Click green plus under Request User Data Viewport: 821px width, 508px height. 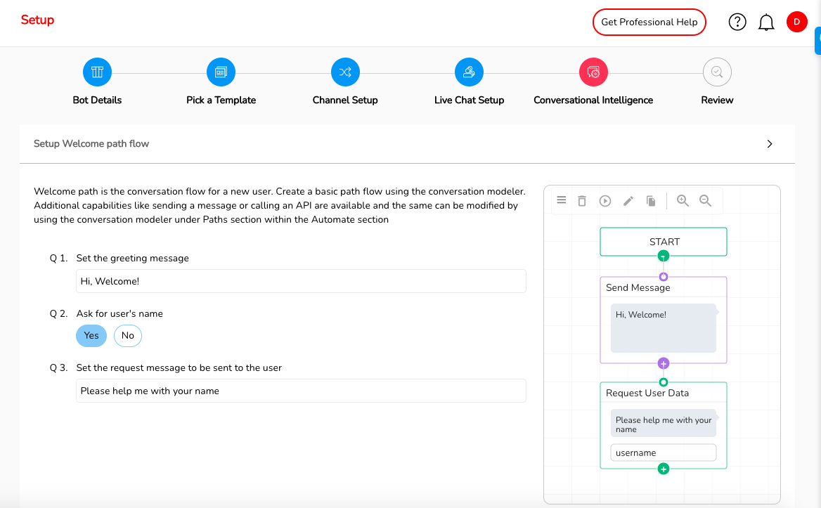664,469
